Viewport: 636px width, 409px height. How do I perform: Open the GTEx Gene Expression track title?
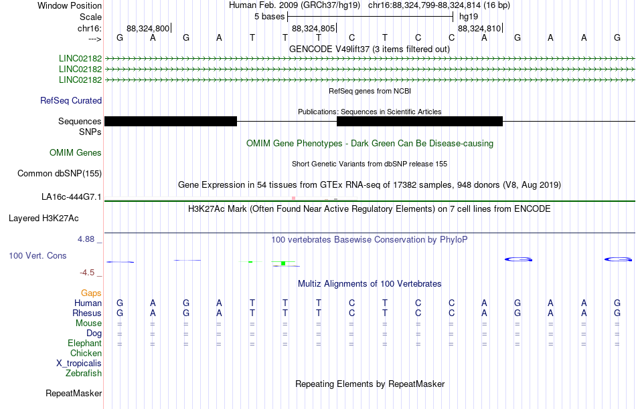pyautogui.click(x=370, y=185)
